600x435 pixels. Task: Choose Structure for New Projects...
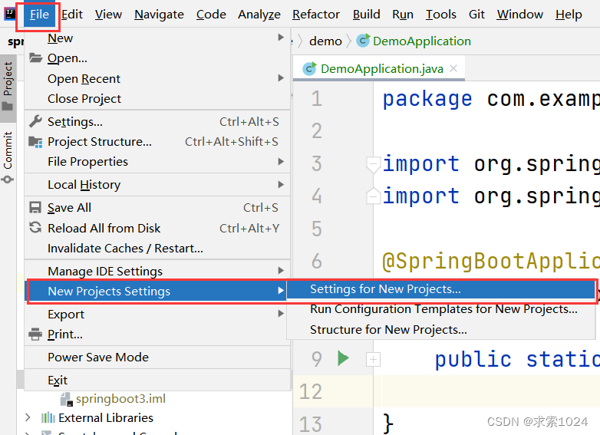(x=442, y=329)
